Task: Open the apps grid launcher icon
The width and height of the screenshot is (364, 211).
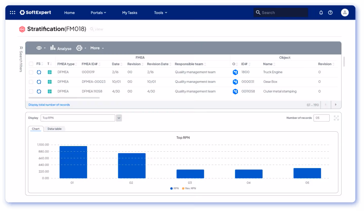Action: pyautogui.click(x=13, y=12)
